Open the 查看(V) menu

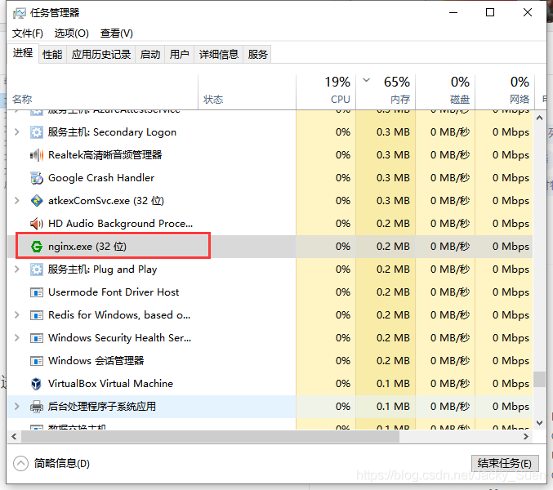tap(116, 33)
